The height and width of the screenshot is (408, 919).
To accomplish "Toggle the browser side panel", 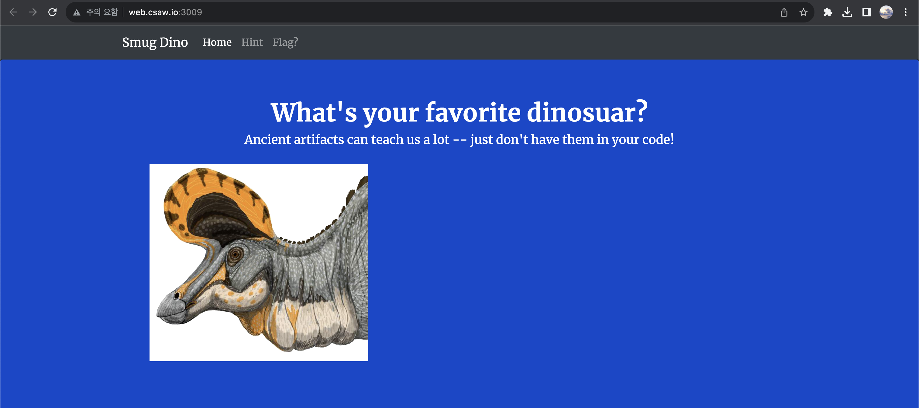I will tap(866, 12).
